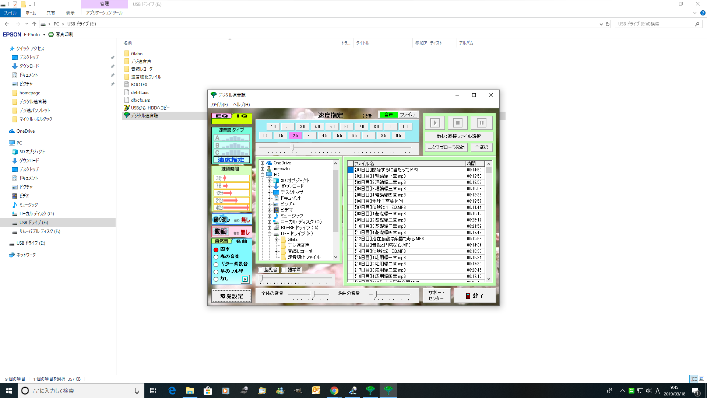This screenshot has width=707, height=398.
Task: Select the 春の音楽 radio button
Action: tap(216, 257)
